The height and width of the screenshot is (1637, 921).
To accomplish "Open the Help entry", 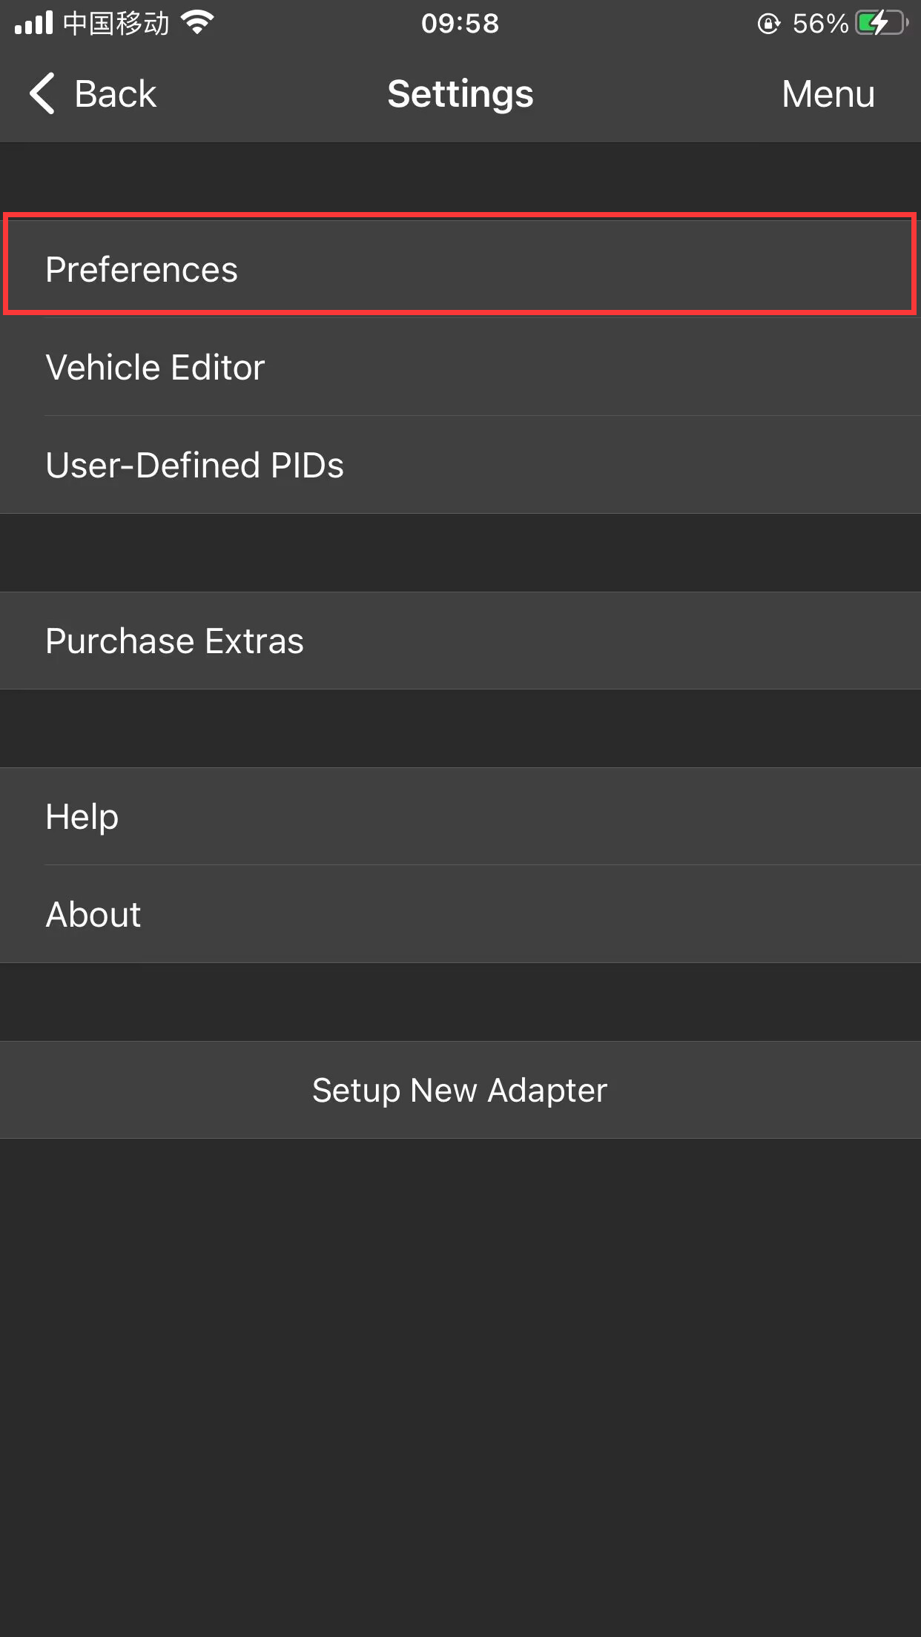I will coord(460,816).
